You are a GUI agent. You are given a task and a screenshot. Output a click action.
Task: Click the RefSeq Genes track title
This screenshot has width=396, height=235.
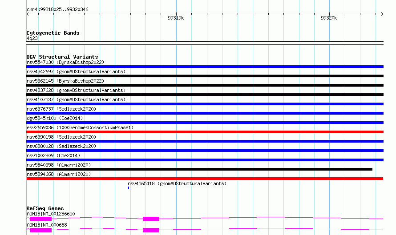[45, 208]
